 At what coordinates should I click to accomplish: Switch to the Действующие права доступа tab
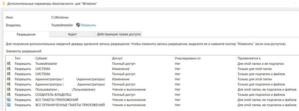point(119,34)
